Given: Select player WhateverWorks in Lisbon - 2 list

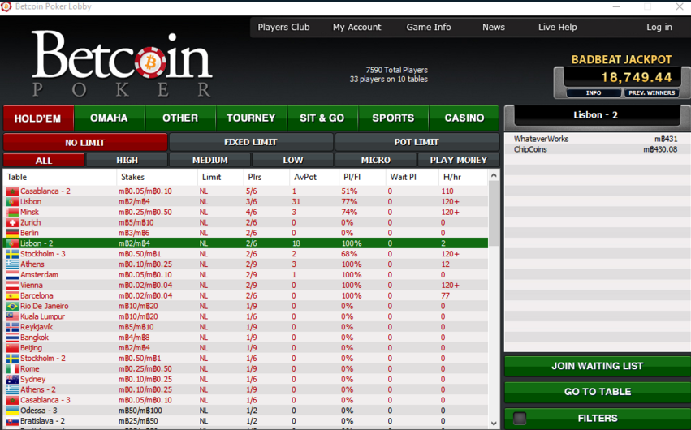Looking at the screenshot, I should click(597, 139).
